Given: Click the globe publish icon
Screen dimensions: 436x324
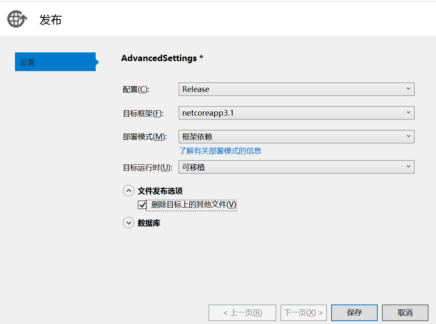Looking at the screenshot, I should coord(17,19).
